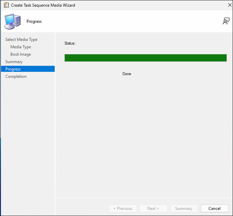Select the Select Media Type step
This screenshot has height=216, width=233.
click(x=21, y=39)
